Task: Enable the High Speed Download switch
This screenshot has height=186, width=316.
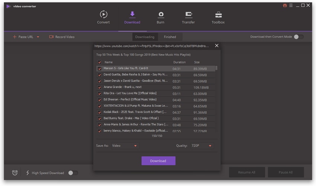Action: coord(73,173)
